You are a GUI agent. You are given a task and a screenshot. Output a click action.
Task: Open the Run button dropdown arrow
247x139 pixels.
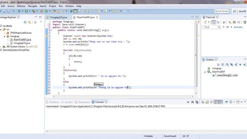click(30, 11)
